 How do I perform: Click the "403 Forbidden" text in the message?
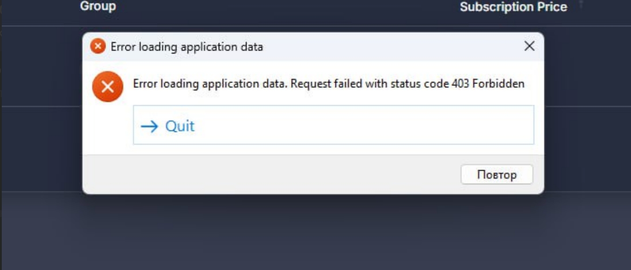pos(488,84)
